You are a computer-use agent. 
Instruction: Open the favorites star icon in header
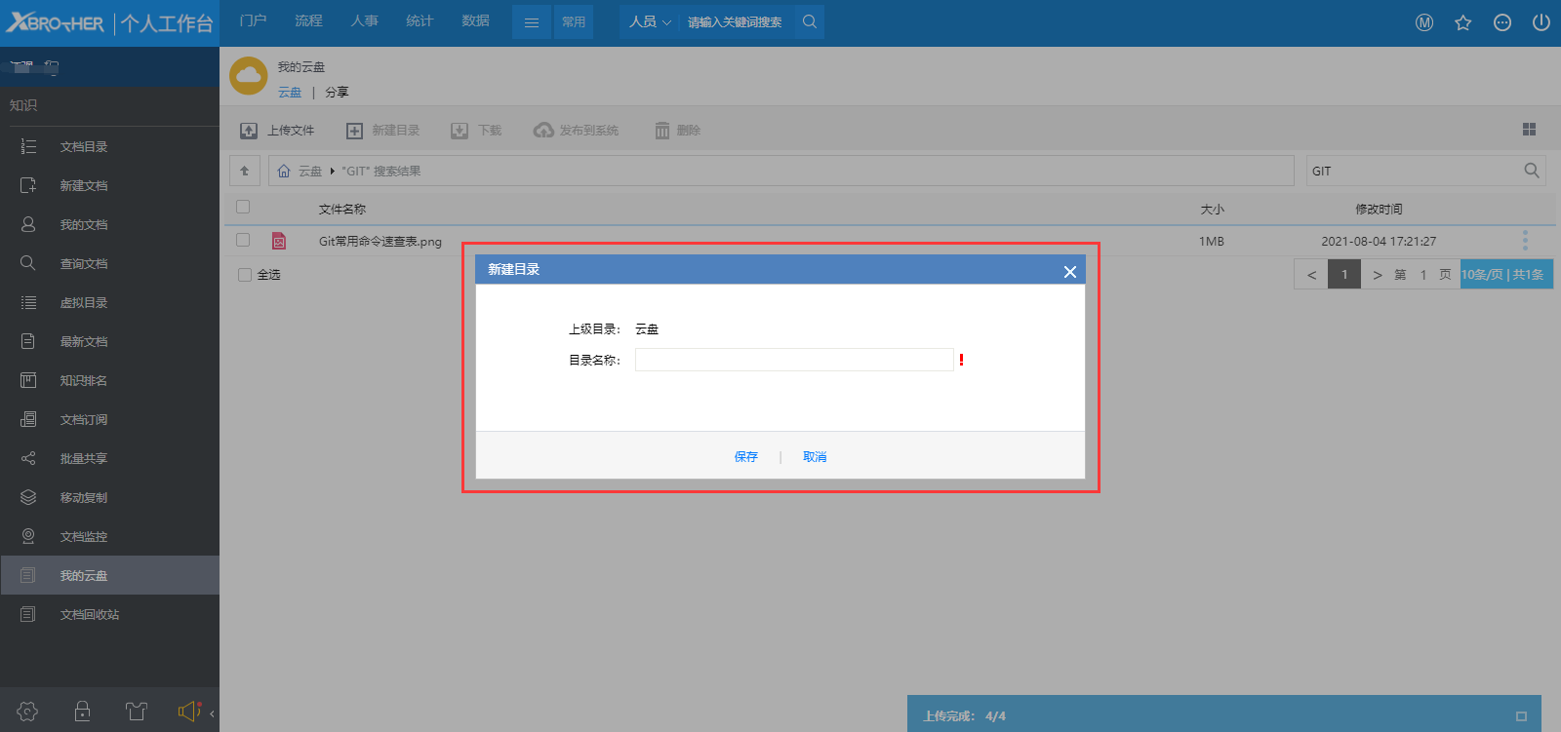pyautogui.click(x=1462, y=22)
